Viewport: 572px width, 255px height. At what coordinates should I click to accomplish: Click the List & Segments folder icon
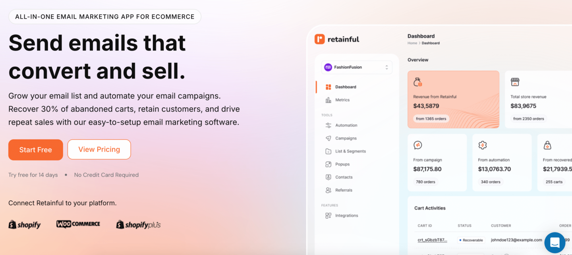click(328, 151)
